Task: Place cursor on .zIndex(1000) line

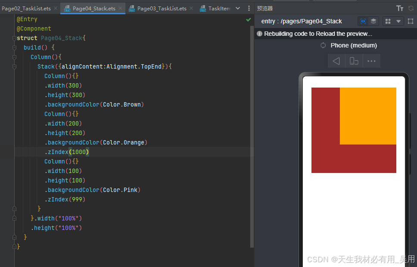Action: pyautogui.click(x=66, y=152)
